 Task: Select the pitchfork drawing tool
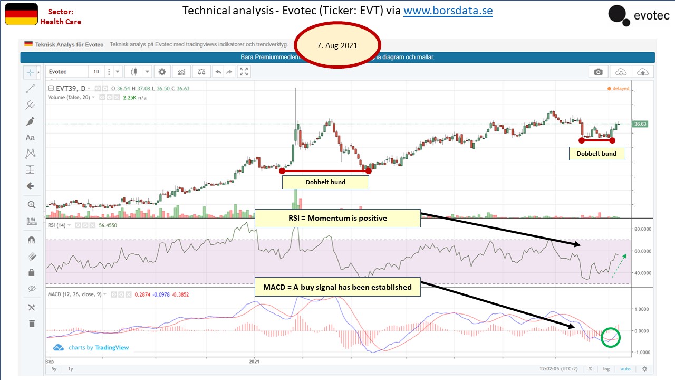tap(30, 106)
